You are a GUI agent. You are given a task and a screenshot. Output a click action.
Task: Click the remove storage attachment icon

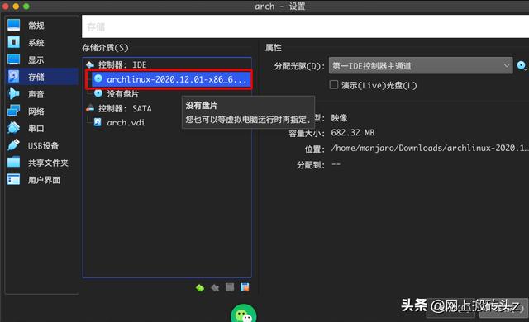[245, 287]
